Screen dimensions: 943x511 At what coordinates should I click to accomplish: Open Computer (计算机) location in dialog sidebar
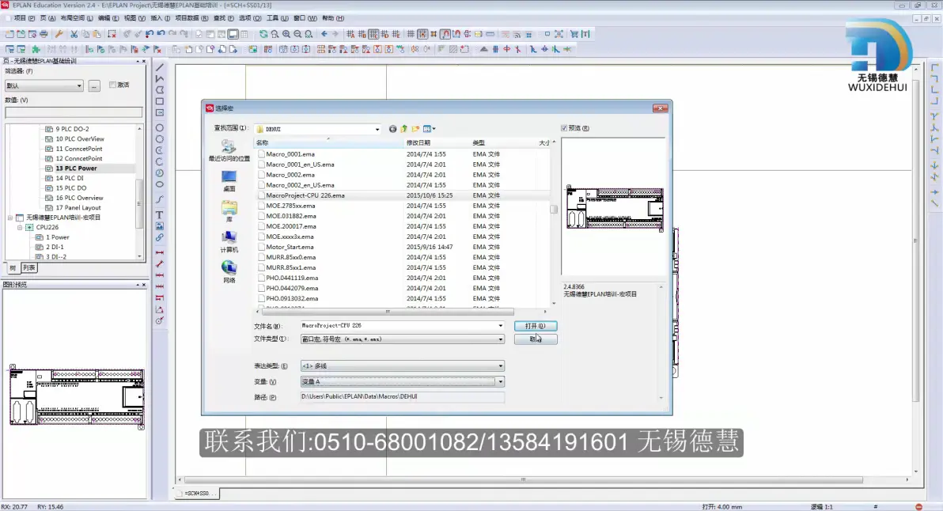[x=229, y=242]
